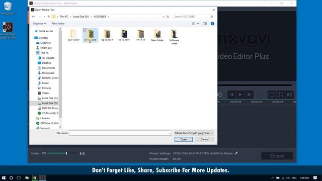Toggle the preview pane

point(205,24)
